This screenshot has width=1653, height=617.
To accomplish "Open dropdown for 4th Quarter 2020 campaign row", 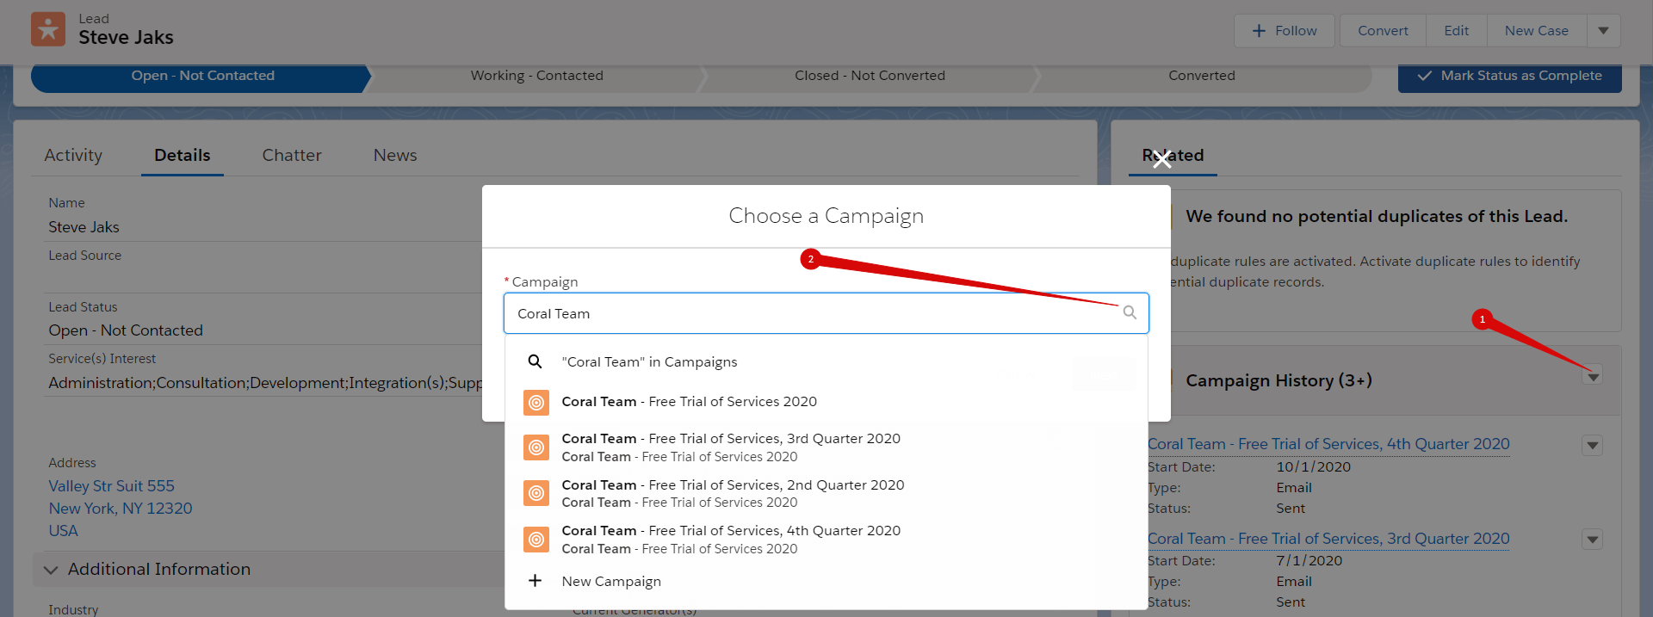I will tap(1593, 445).
